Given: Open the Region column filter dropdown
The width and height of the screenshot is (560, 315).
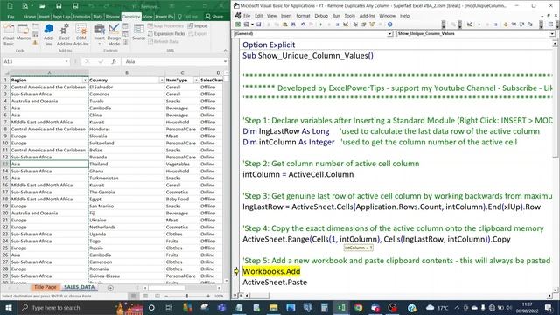Looking at the screenshot, I should [85, 80].
